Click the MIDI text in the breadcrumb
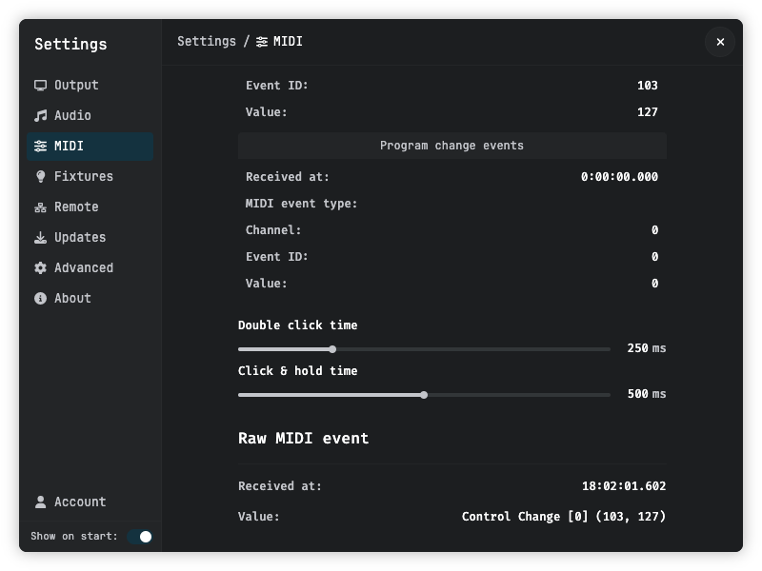 (288, 42)
